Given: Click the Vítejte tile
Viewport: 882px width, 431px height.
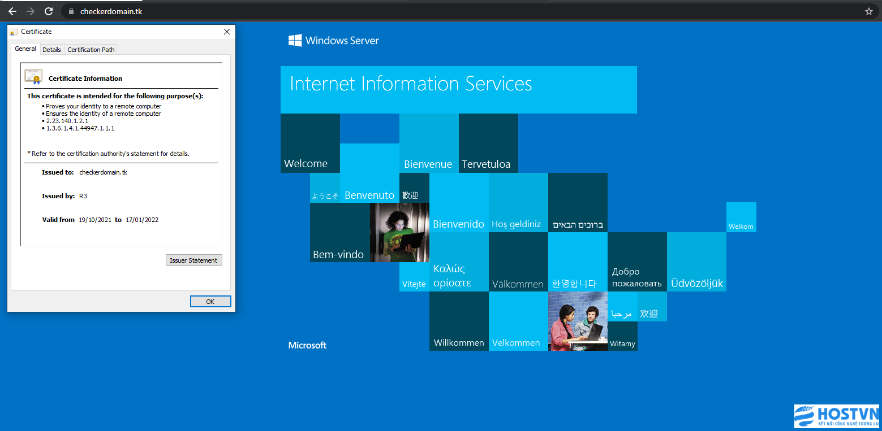Looking at the screenshot, I should pos(414,277).
